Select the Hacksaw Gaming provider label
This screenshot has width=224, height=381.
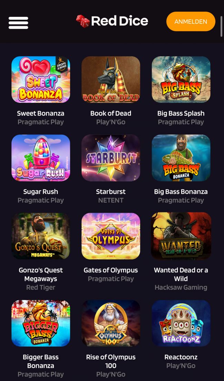[181, 288]
